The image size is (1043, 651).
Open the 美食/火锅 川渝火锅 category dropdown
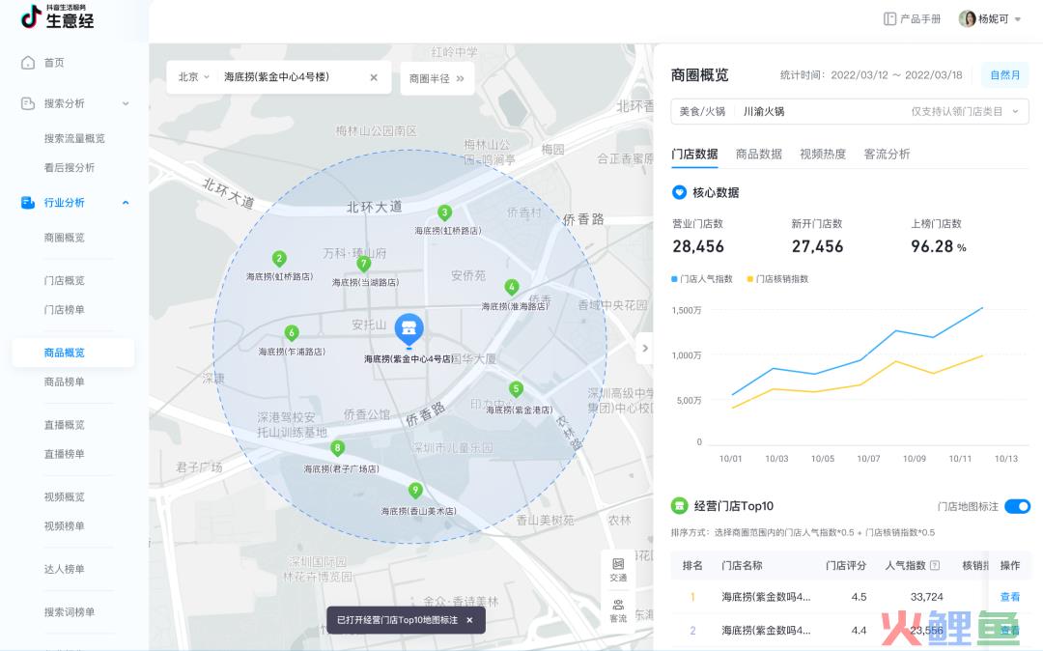(x=850, y=112)
